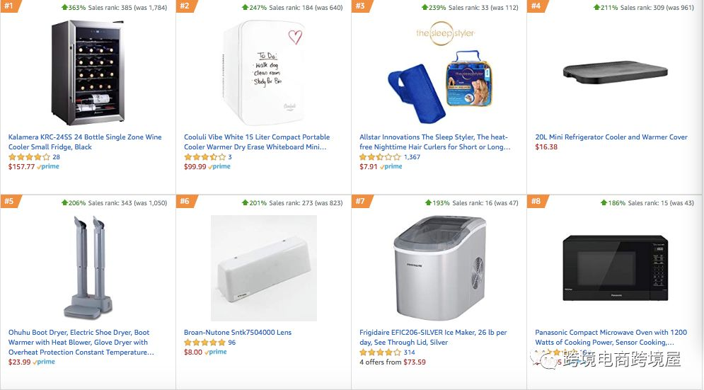This screenshot has width=704, height=390.
Task: Follow the Allstar Innovations Sleep Styler title link
Action: (434, 142)
